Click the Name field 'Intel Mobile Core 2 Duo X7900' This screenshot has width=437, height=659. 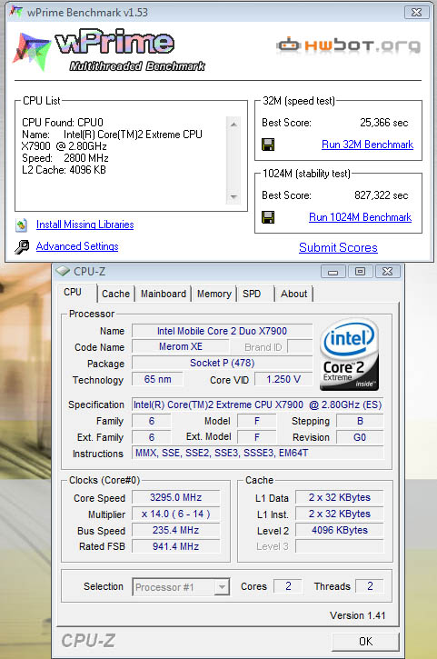point(223,331)
